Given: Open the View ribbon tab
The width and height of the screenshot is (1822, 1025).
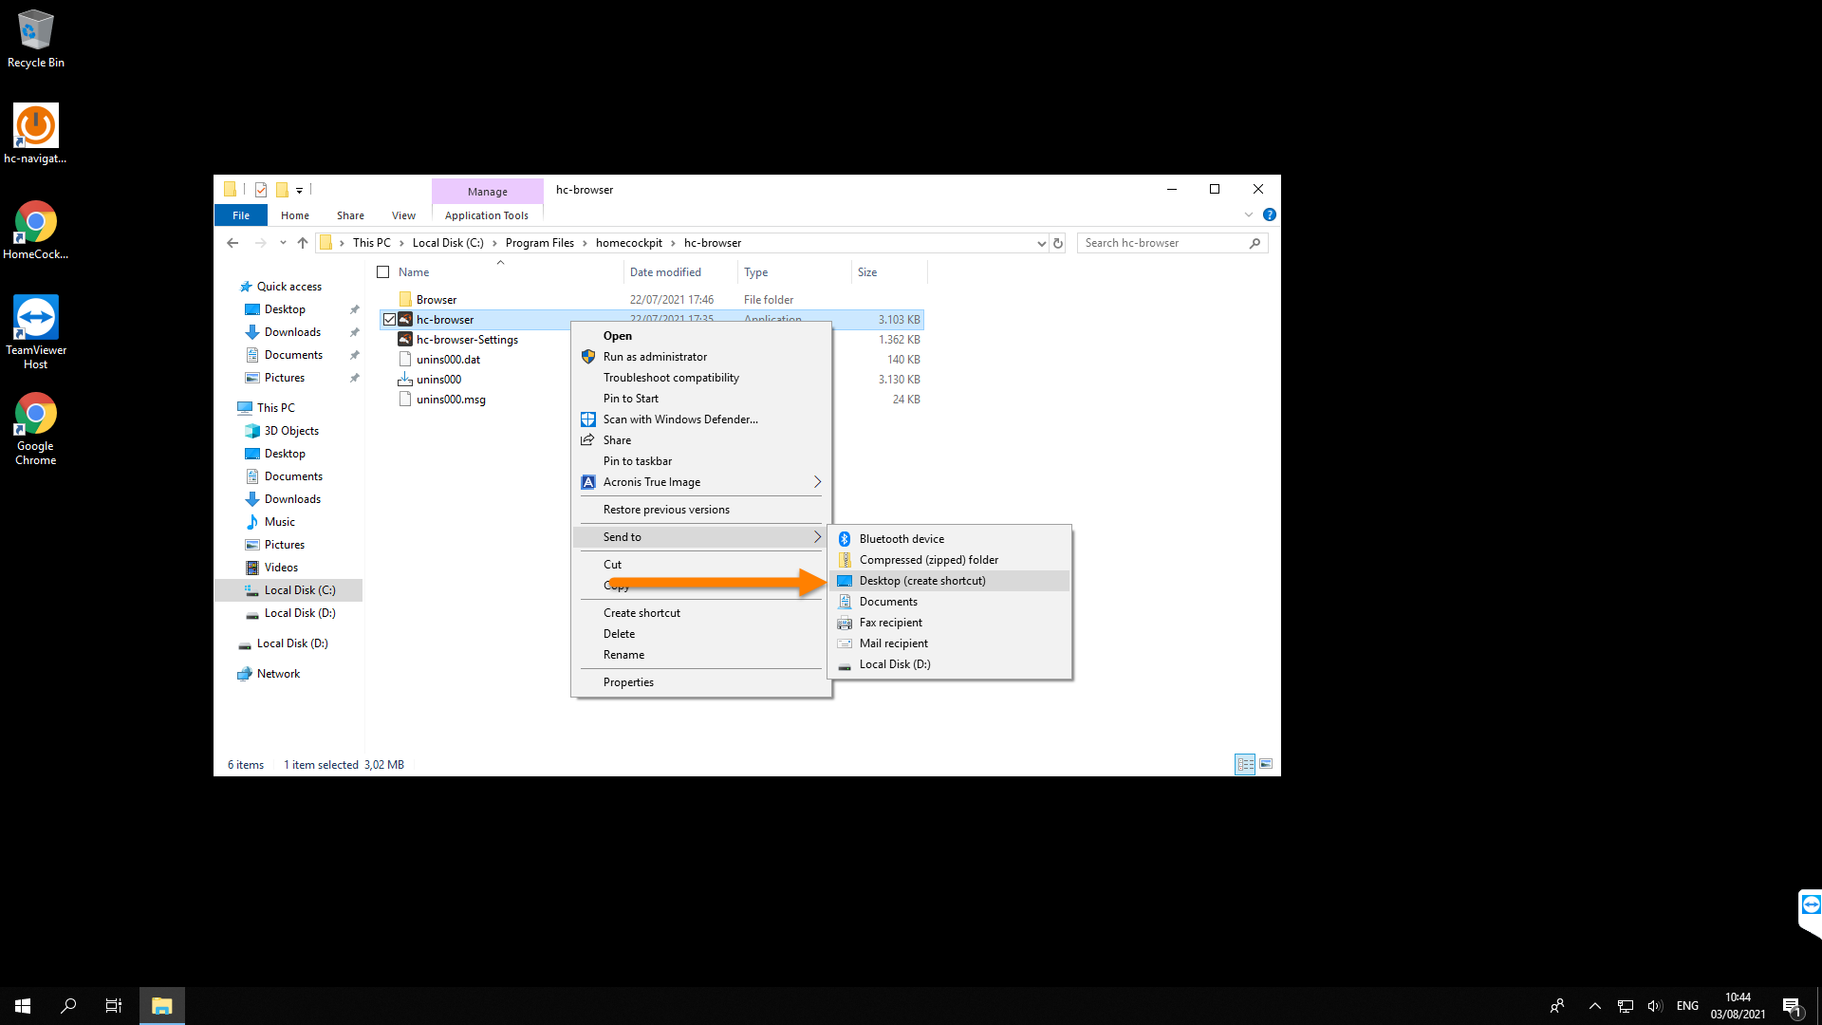Looking at the screenshot, I should 403,215.
